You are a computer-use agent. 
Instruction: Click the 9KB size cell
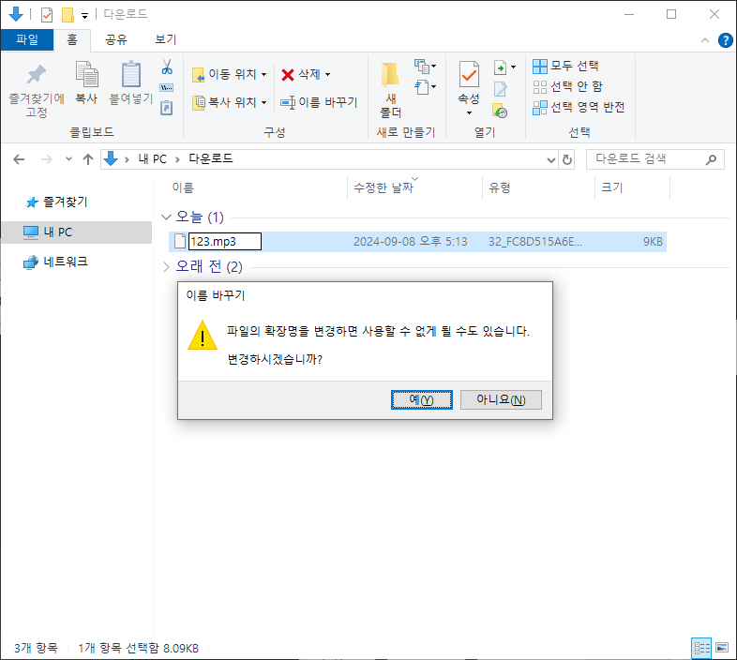tap(653, 242)
